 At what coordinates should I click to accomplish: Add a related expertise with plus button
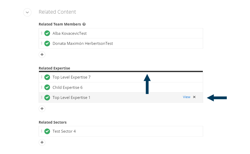pyautogui.click(x=42, y=109)
